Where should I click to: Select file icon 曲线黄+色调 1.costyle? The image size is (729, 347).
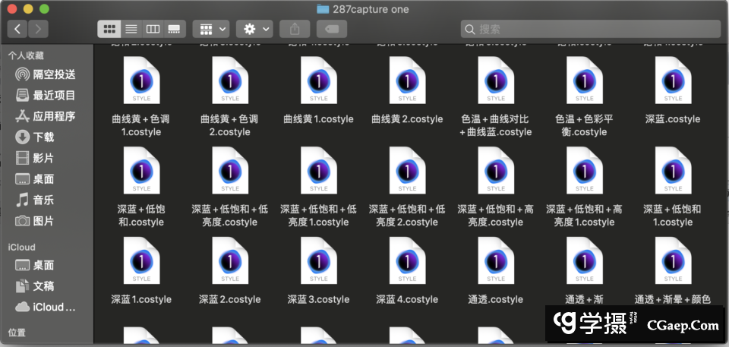(x=141, y=80)
